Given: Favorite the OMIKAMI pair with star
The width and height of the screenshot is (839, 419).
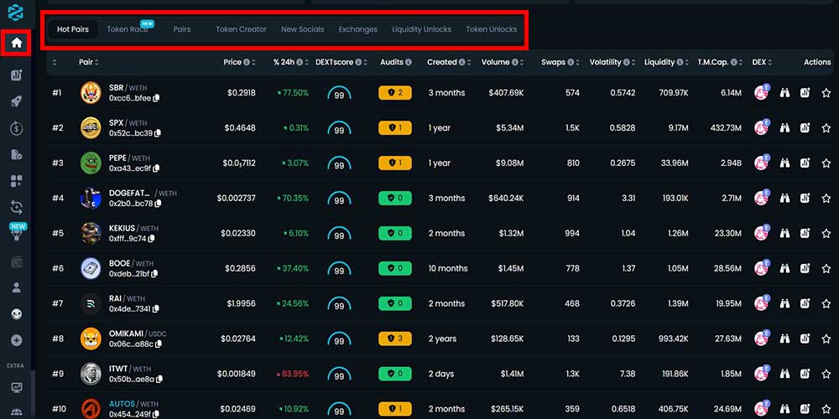Looking at the screenshot, I should point(826,339).
